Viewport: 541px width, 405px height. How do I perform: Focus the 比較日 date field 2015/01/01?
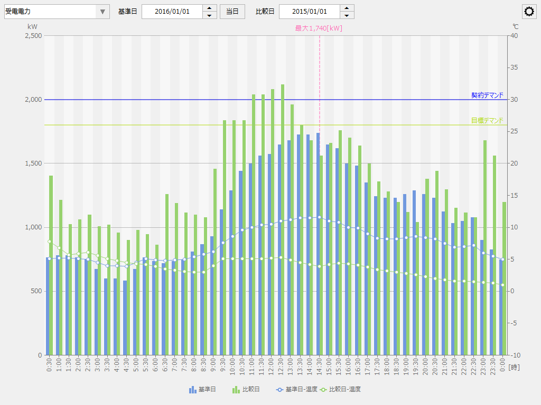pyautogui.click(x=309, y=12)
